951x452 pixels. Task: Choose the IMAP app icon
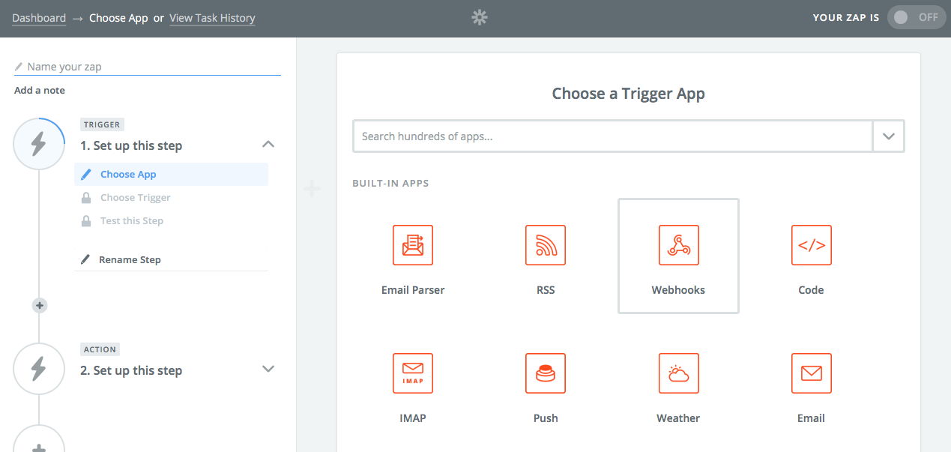pyautogui.click(x=413, y=373)
